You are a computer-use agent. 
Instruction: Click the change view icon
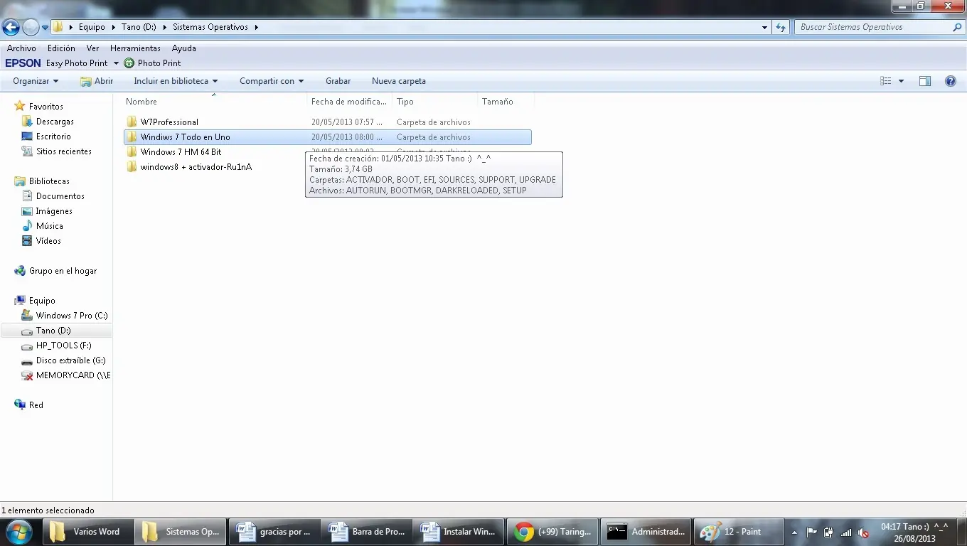click(886, 81)
